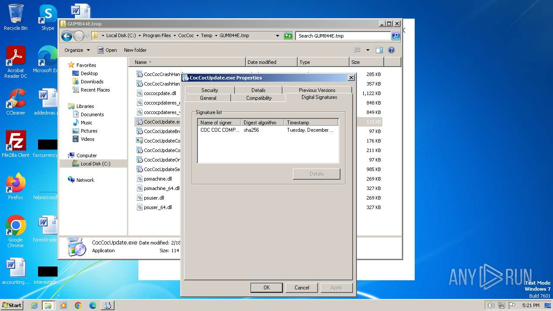Open Acrobat Reader DC desktop shortcut

click(x=16, y=62)
